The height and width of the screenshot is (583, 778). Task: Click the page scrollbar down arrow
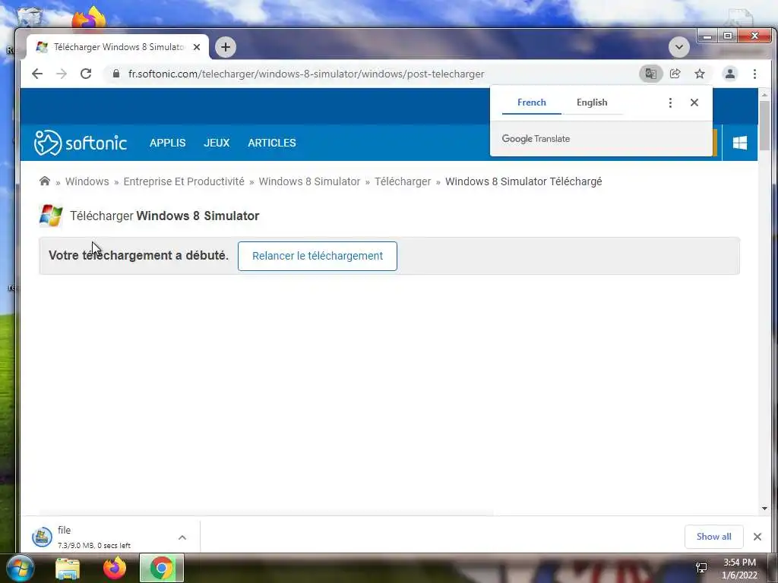pos(764,509)
